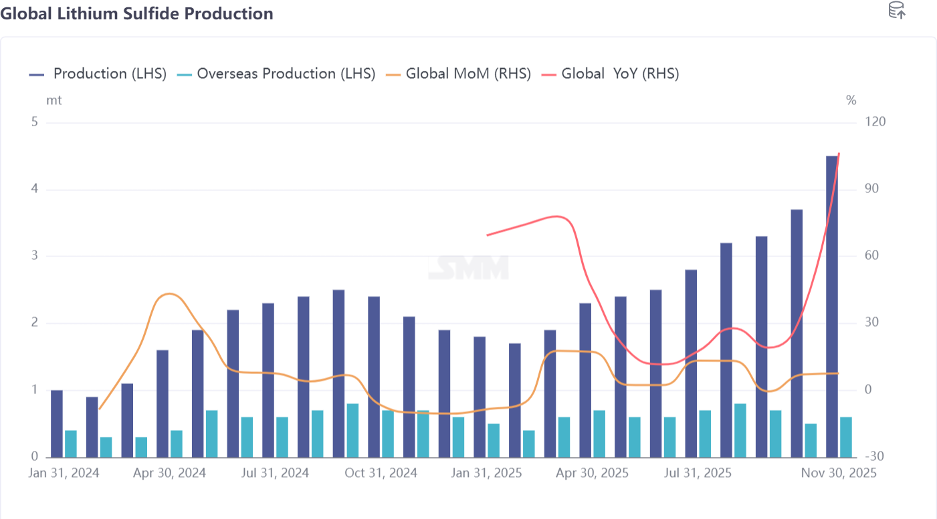This screenshot has height=519, width=937.
Task: Click the first production bar for January 2024
Action: coord(57,423)
